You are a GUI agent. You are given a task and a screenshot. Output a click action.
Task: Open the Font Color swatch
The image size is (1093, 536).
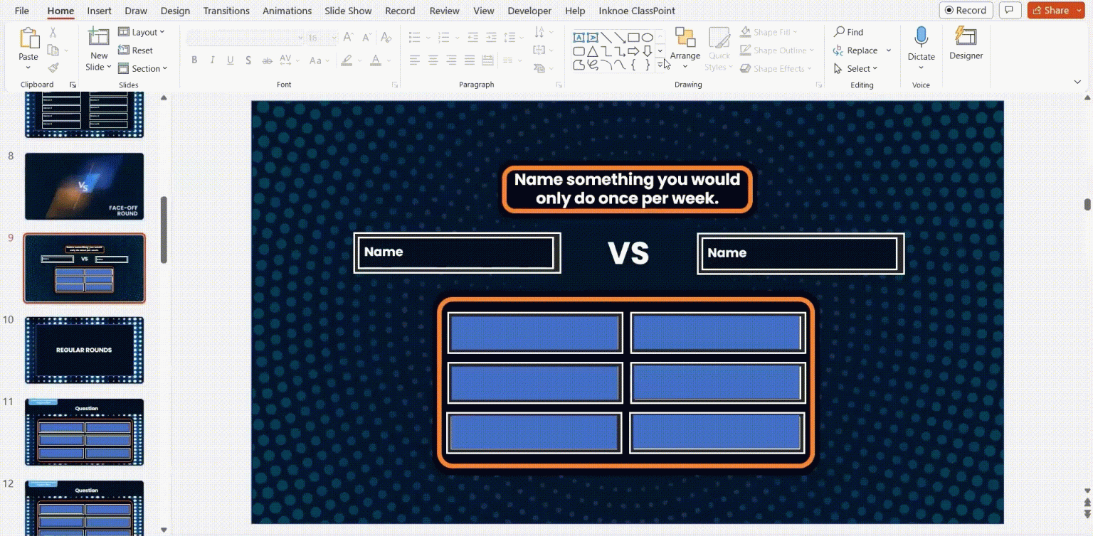376,60
